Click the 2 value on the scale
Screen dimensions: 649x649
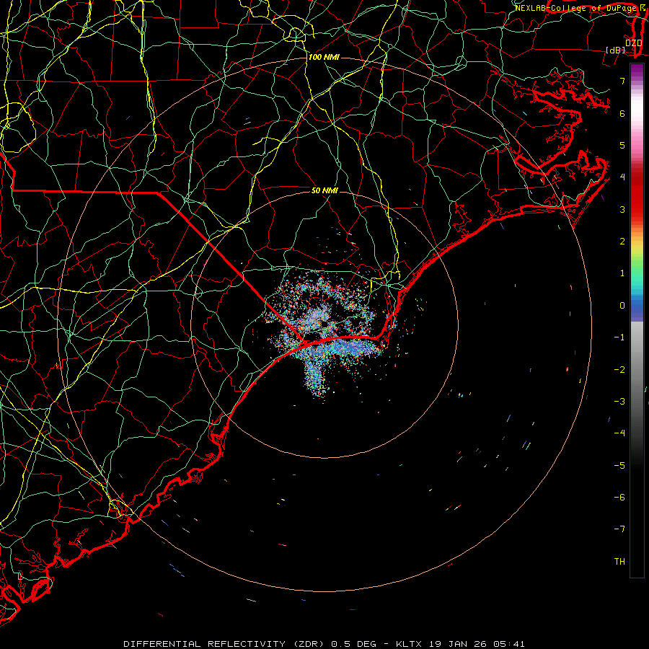[x=622, y=242]
